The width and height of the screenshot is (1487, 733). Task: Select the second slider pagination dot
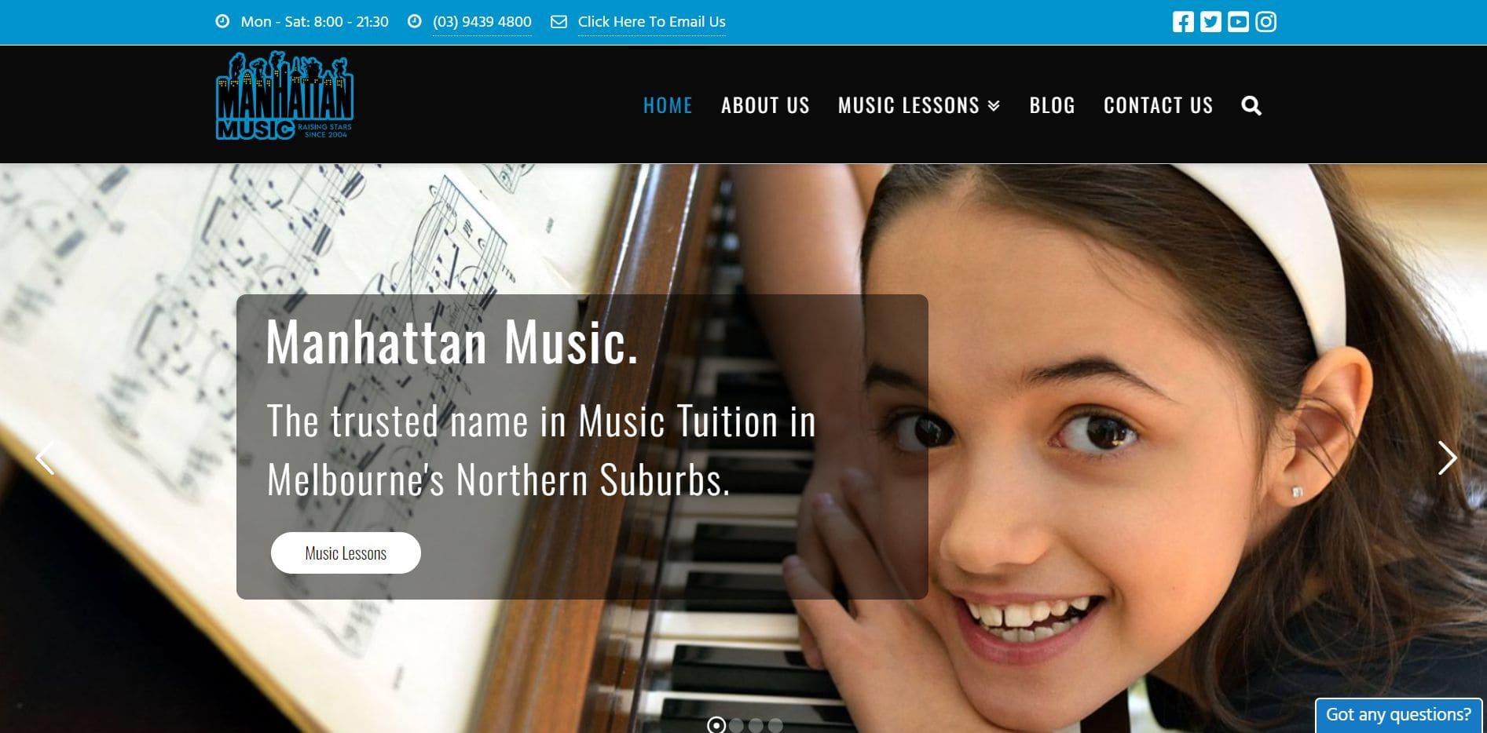(736, 725)
